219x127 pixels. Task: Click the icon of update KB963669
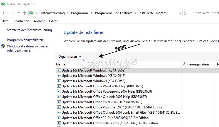coord(59,92)
